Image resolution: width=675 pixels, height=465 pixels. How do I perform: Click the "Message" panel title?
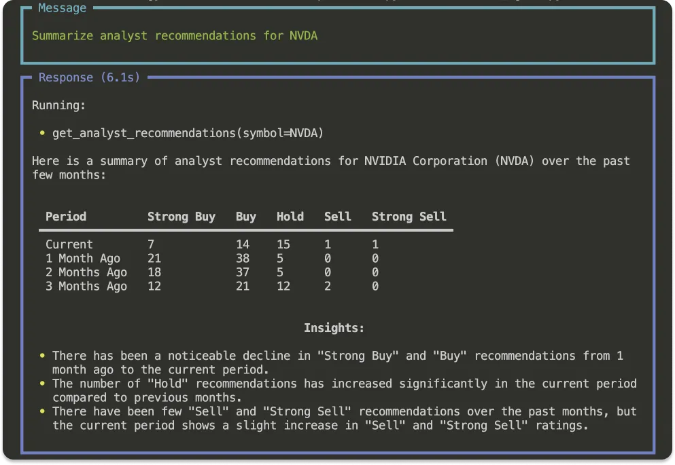click(62, 8)
